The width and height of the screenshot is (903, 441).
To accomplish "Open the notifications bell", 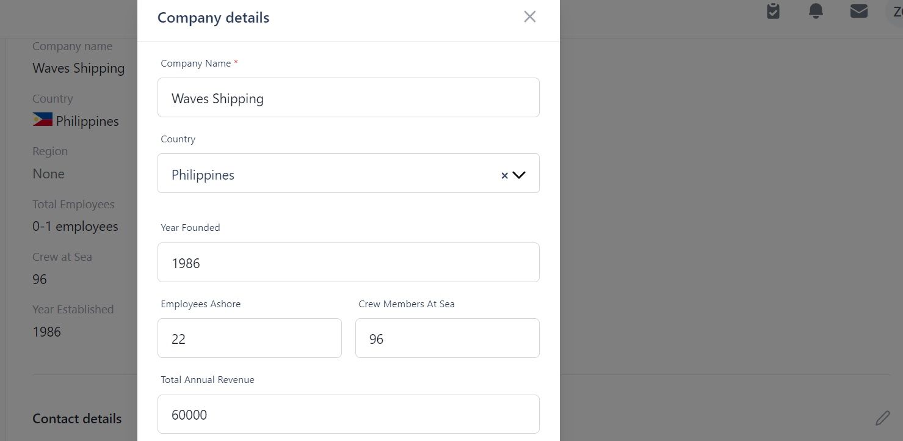I will click(x=816, y=11).
